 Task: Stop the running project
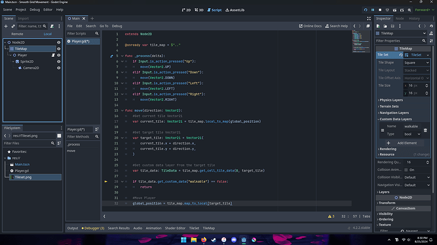380,9
